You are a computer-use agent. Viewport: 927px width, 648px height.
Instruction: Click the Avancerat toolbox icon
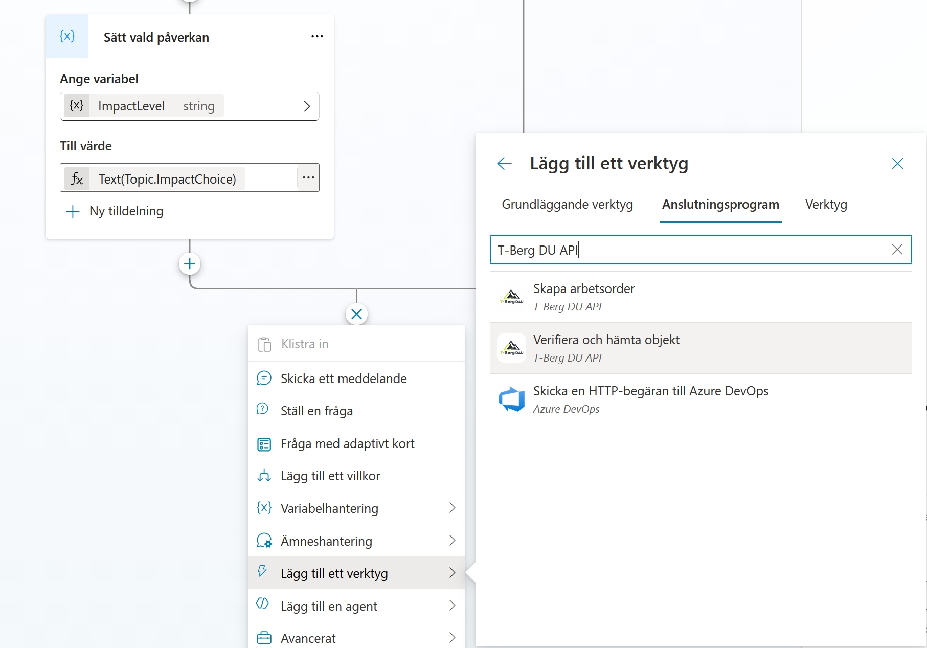tap(264, 638)
